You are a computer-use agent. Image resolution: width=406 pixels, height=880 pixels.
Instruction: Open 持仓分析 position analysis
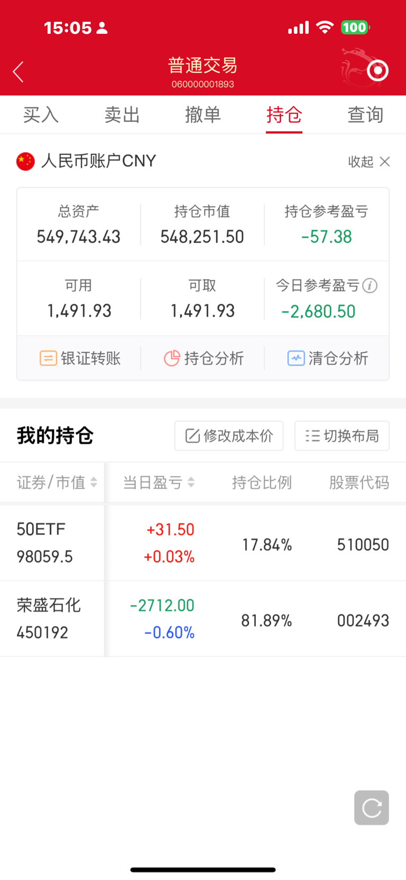(204, 358)
